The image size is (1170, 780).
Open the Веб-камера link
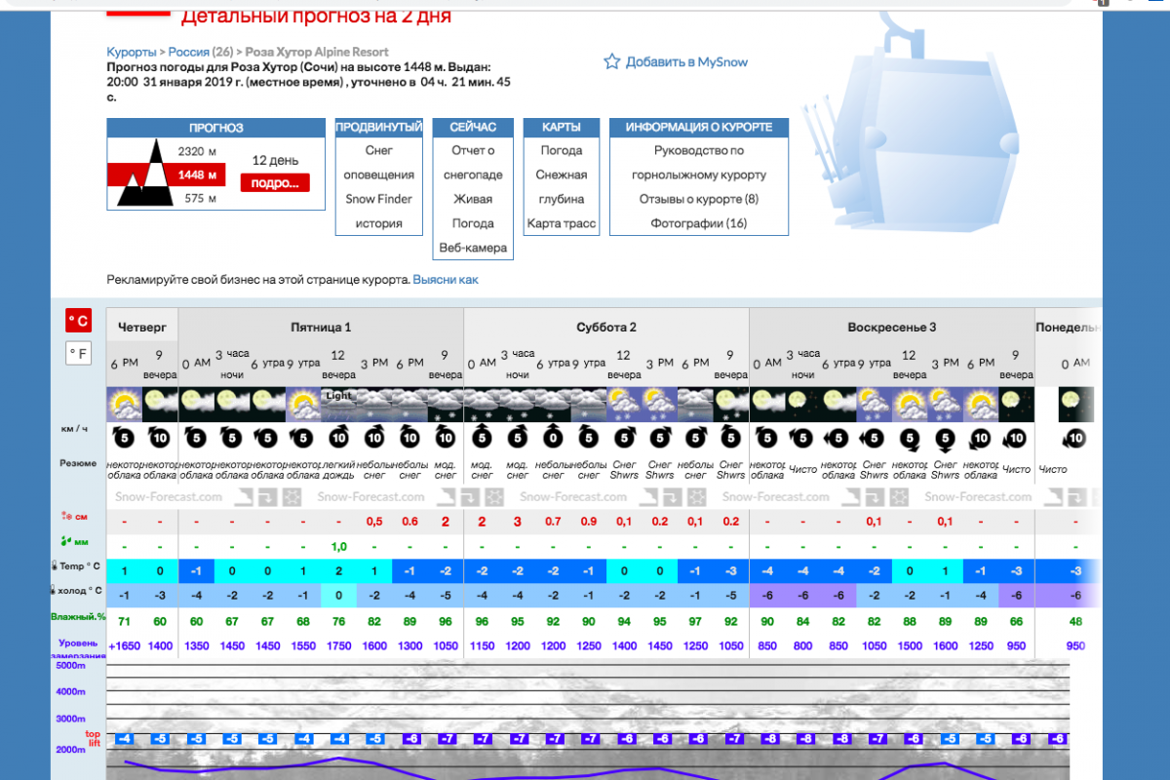coord(473,248)
